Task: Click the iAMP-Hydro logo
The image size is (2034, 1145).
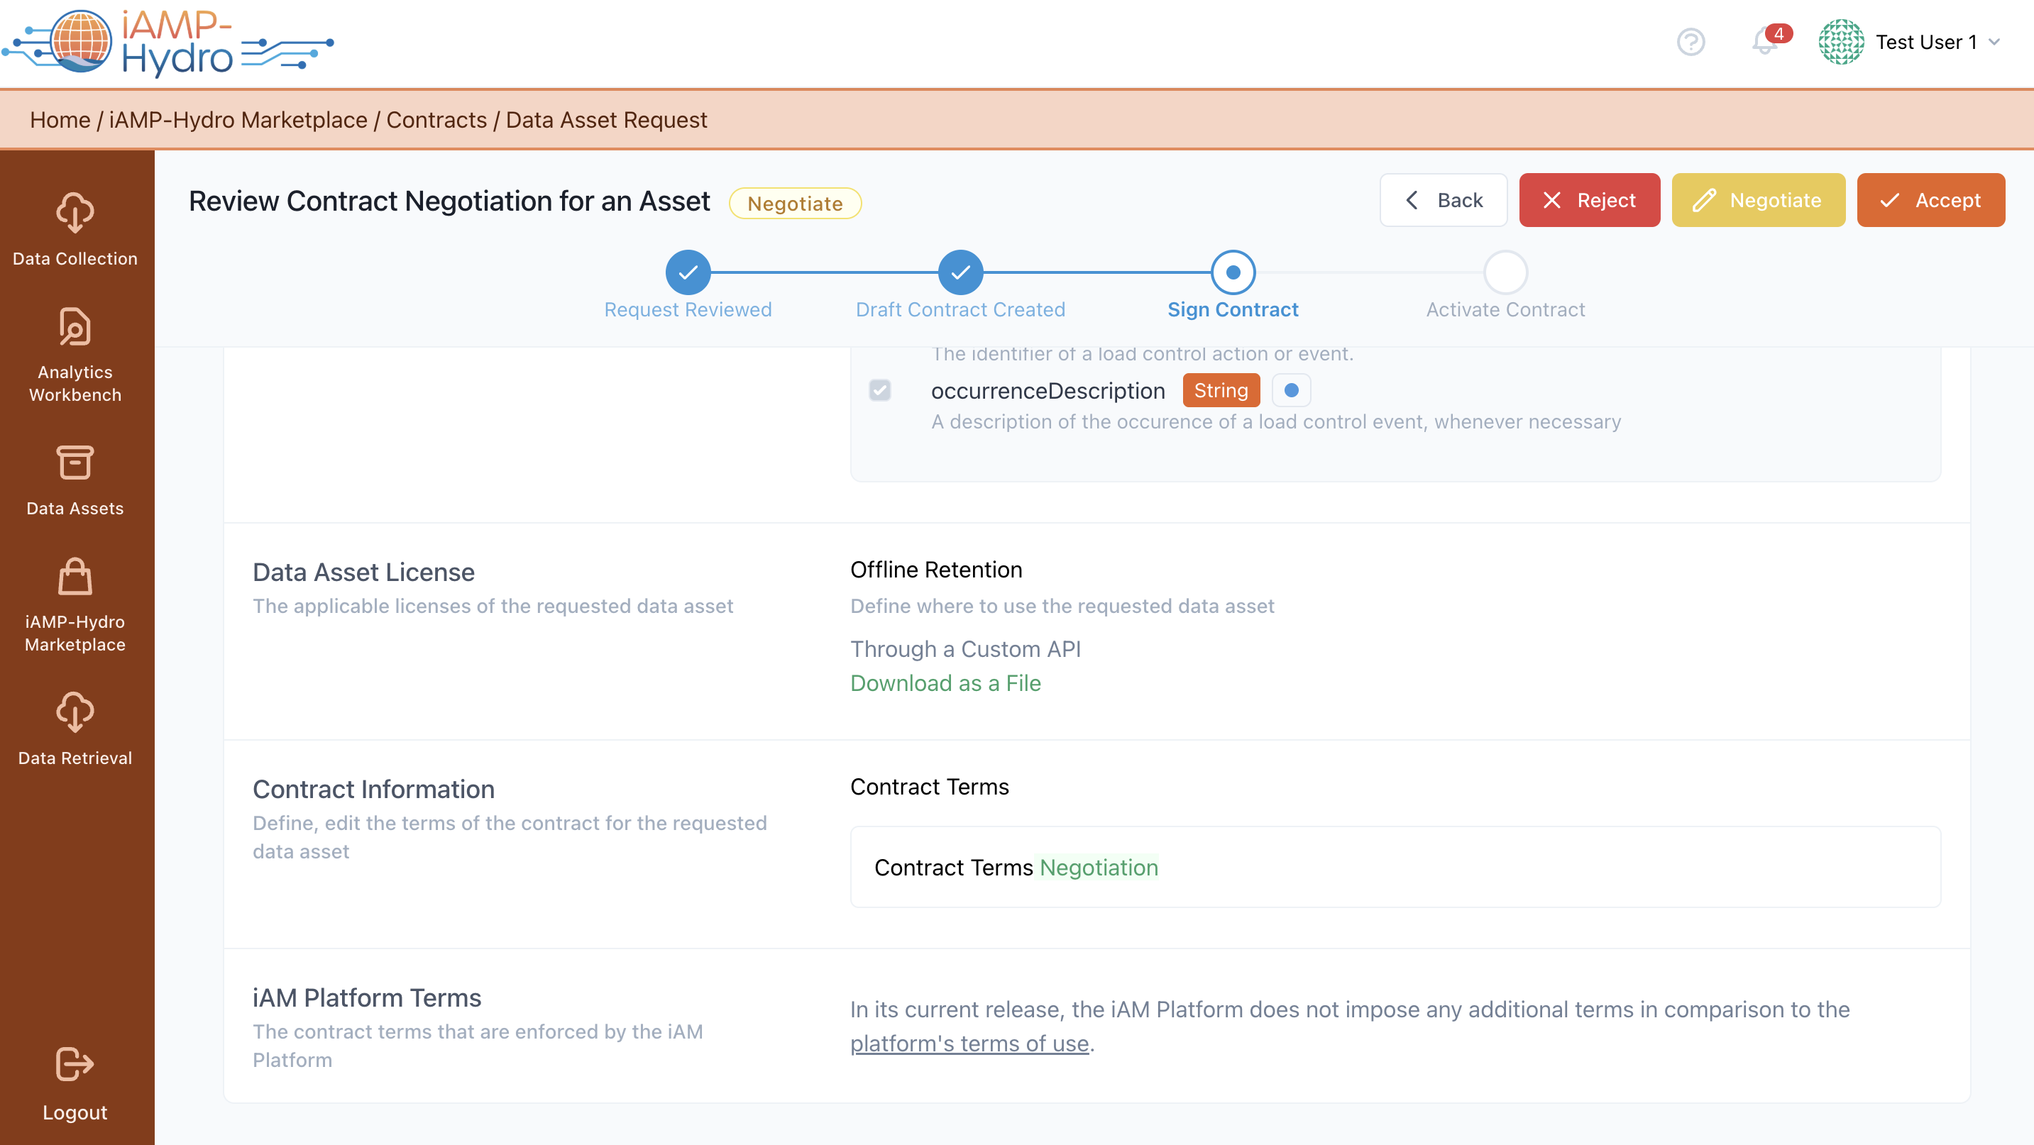Action: click(167, 42)
